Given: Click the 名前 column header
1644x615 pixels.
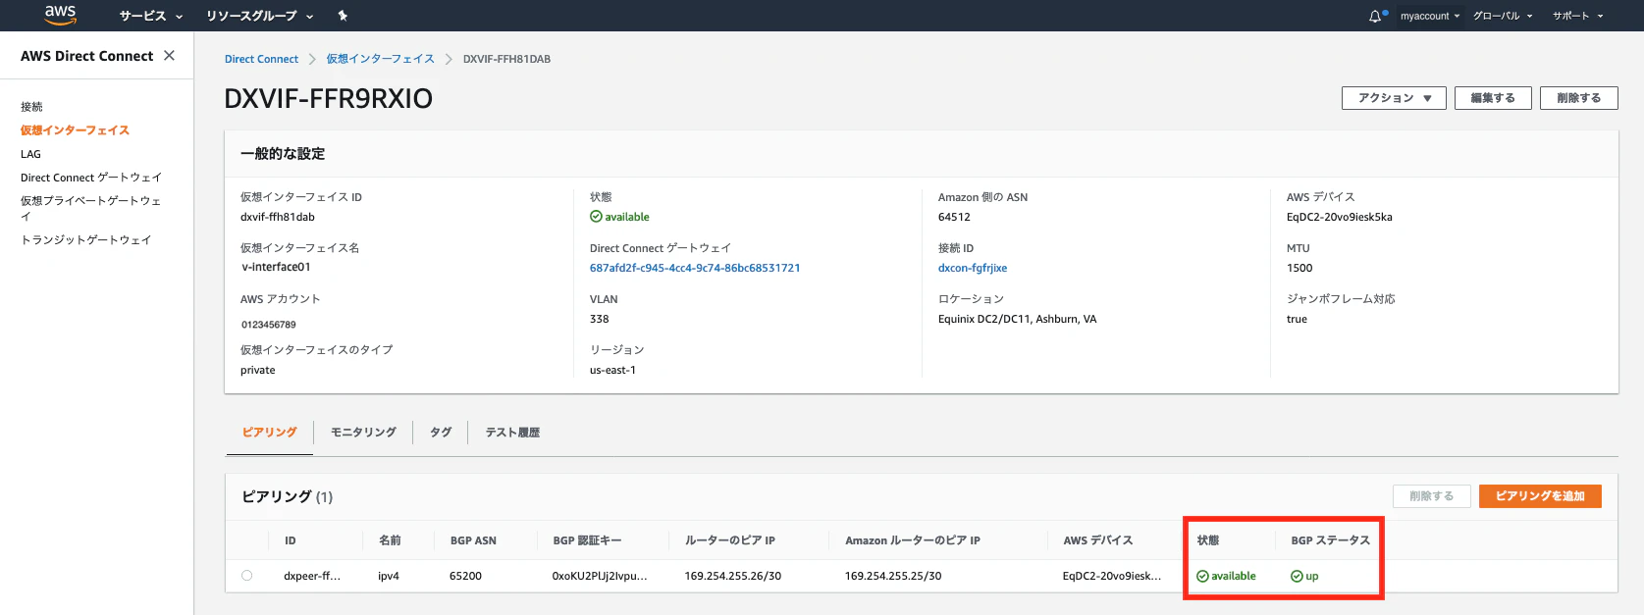Looking at the screenshot, I should coord(390,540).
